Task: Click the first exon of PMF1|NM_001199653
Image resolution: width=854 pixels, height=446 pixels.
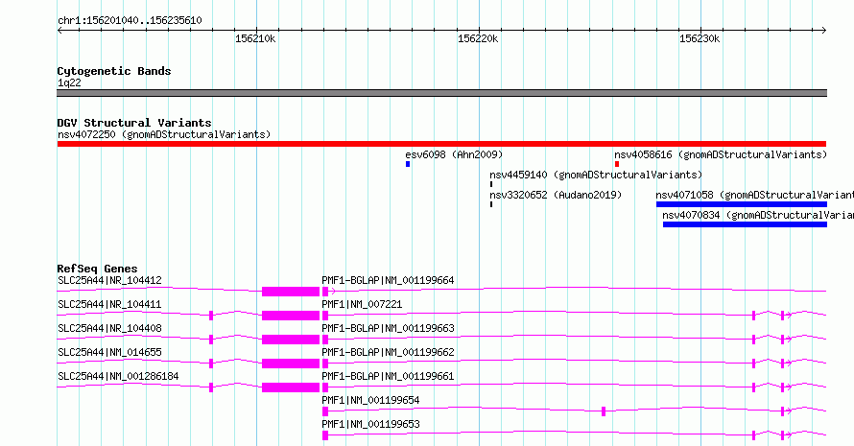Action: [x=325, y=435]
